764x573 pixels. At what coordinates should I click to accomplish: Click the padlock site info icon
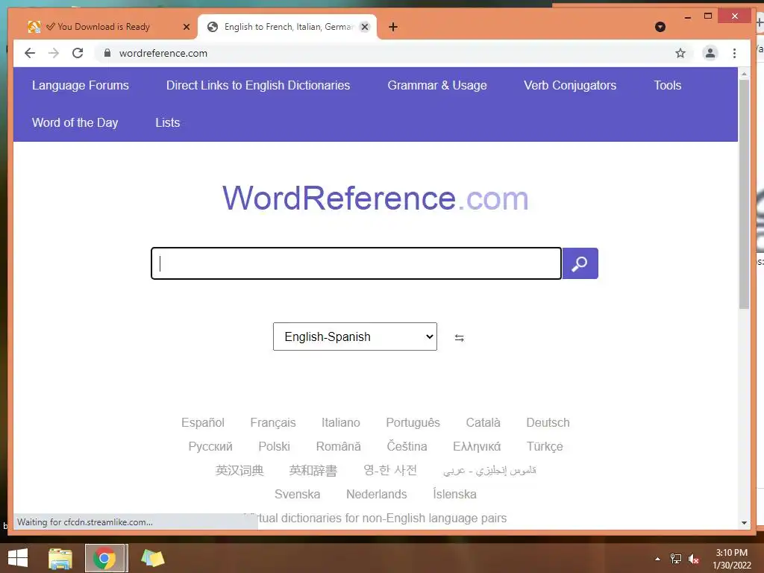tap(107, 53)
